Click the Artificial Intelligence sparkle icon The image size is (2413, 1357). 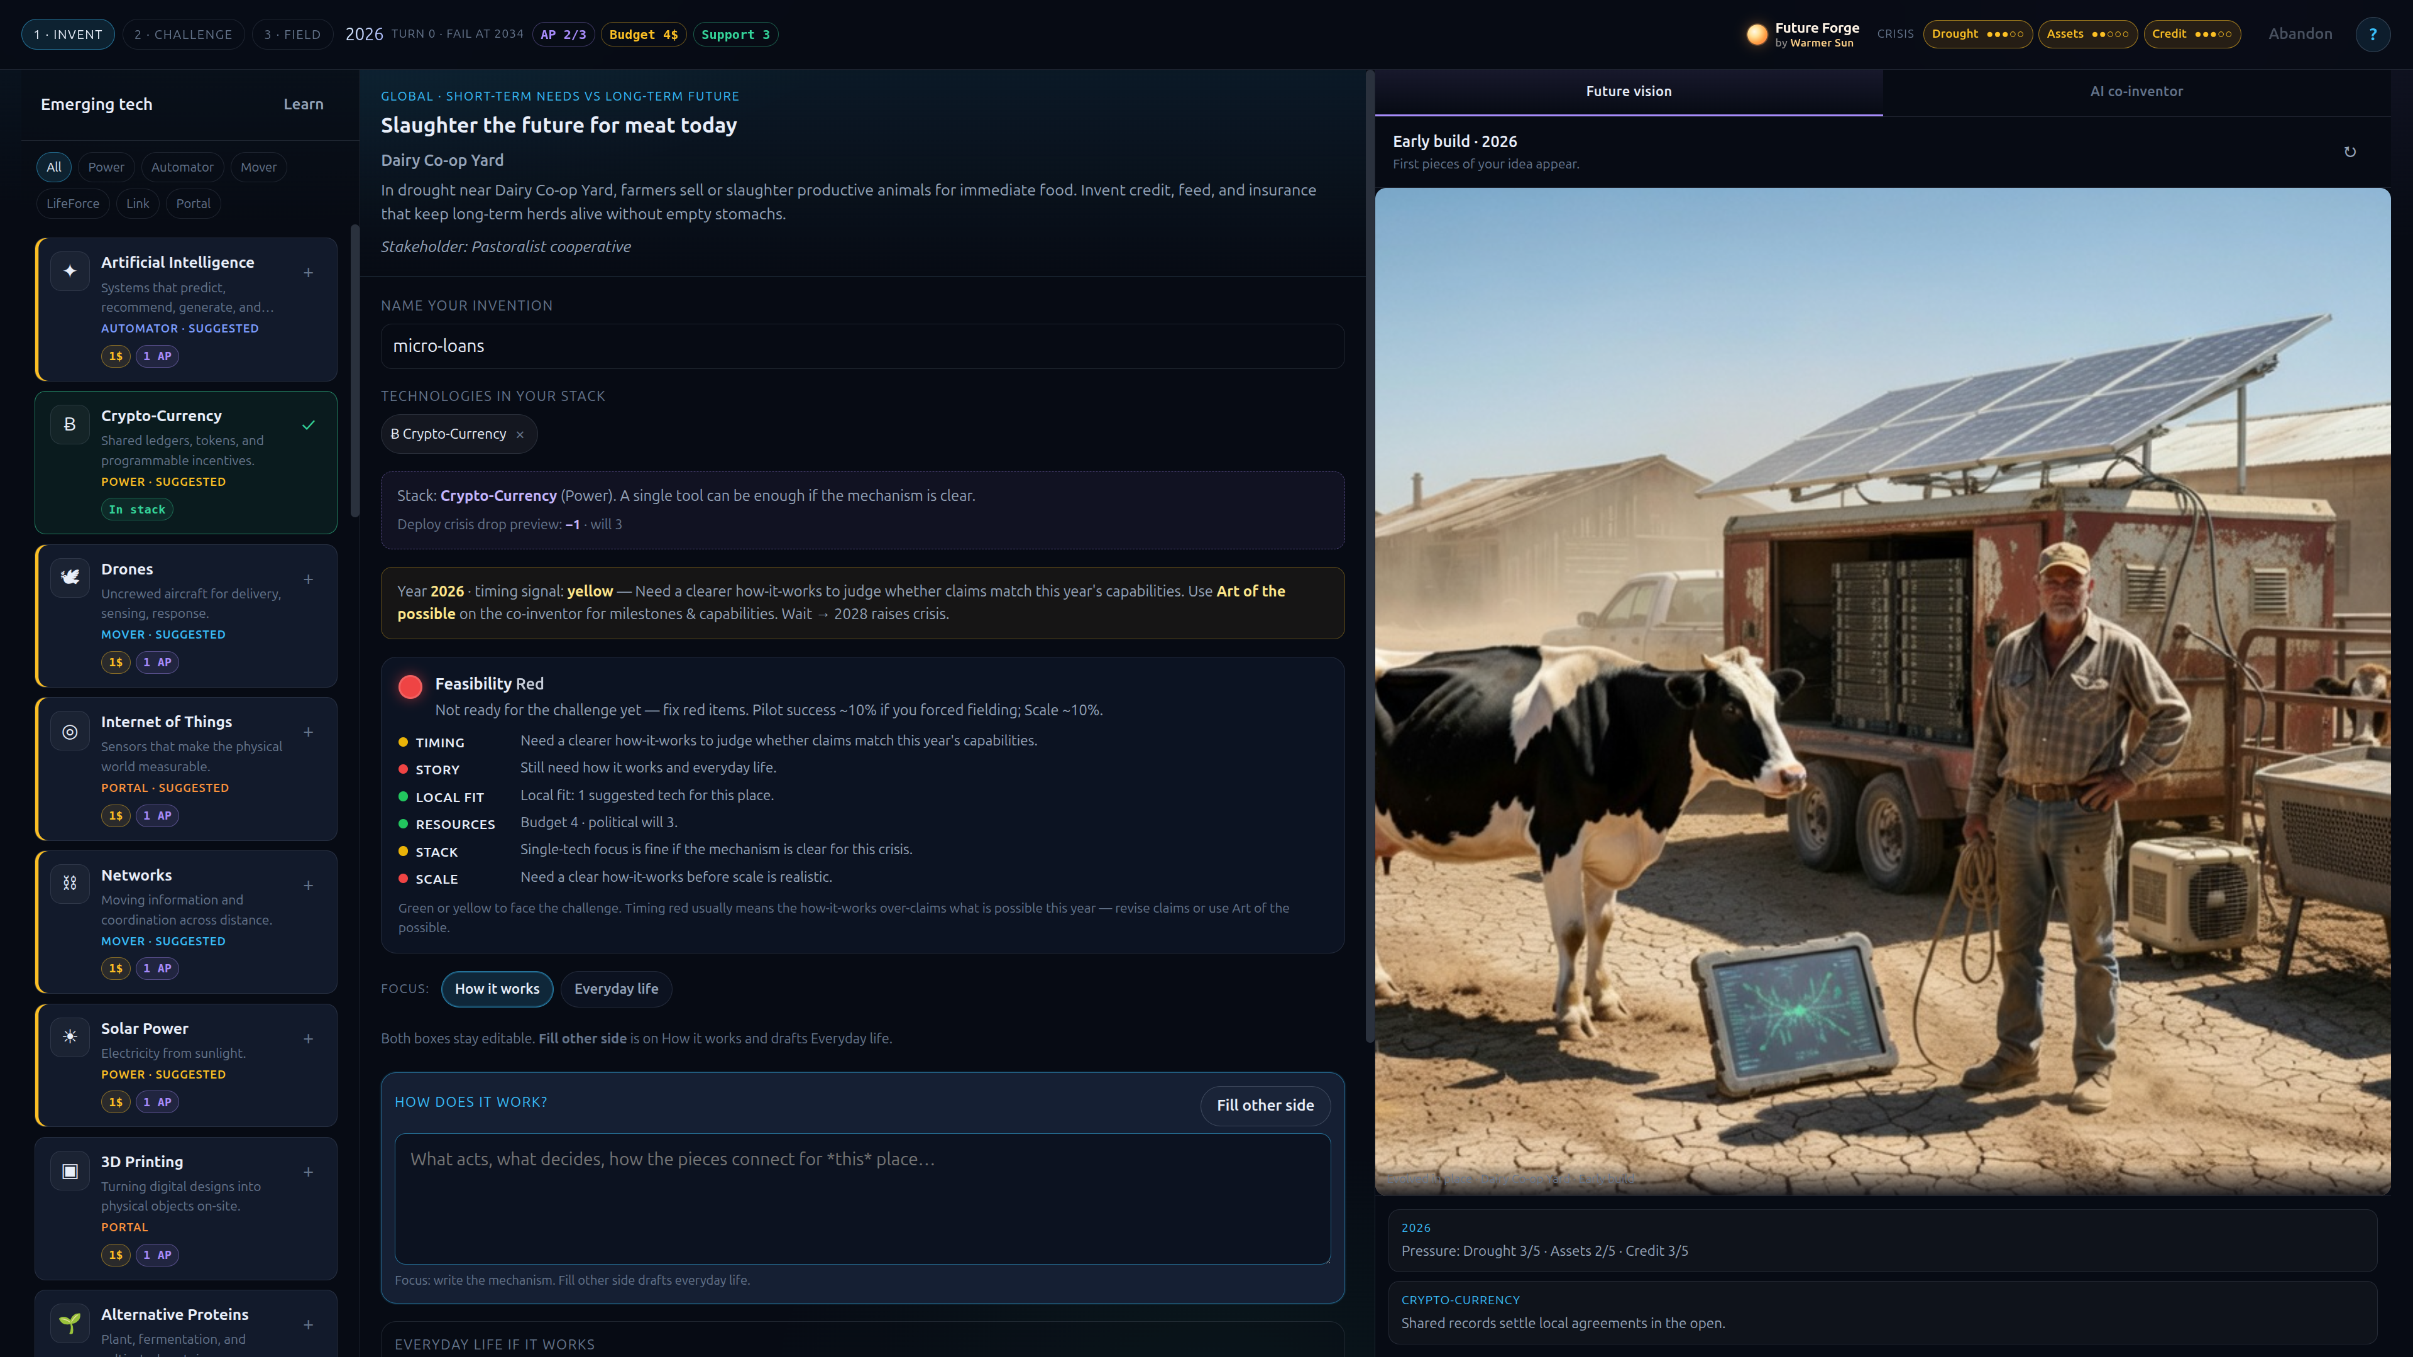coord(69,272)
